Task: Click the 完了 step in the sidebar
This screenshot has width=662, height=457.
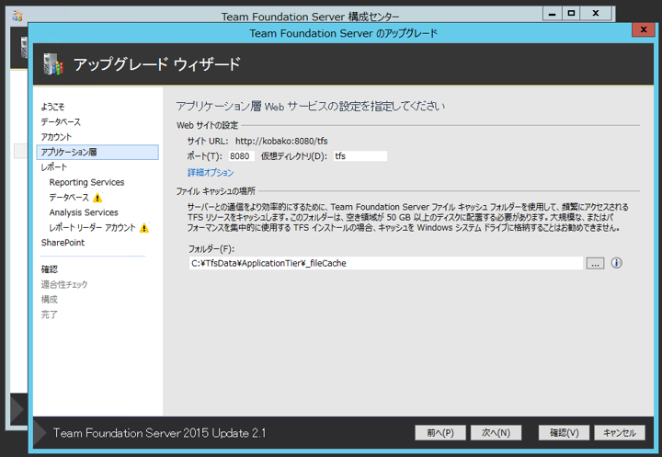Action: [x=50, y=314]
